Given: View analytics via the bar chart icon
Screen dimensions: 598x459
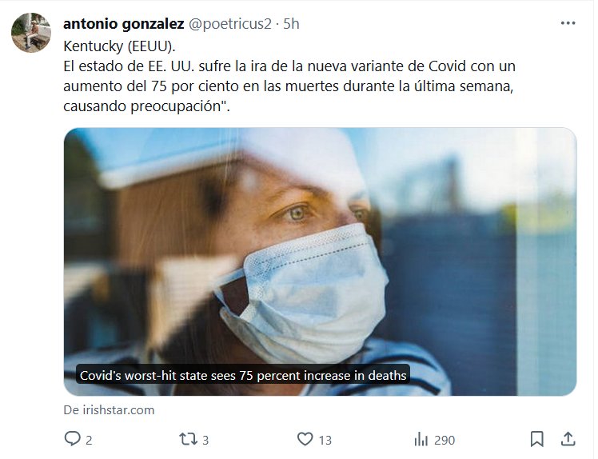Looking at the screenshot, I should (x=421, y=440).
